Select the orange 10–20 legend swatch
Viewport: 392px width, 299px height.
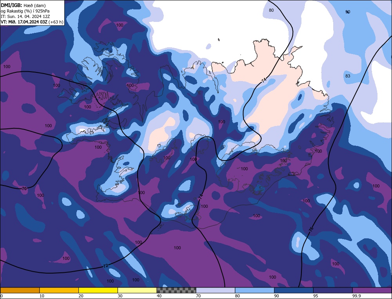tap(59, 290)
